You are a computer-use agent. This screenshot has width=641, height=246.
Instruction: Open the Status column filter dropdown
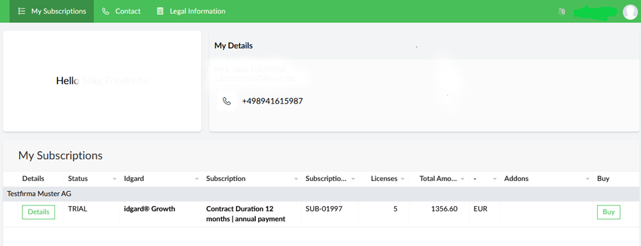114,179
